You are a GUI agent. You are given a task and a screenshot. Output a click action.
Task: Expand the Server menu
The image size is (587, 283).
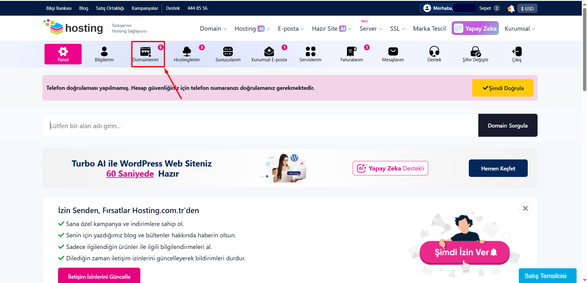tap(371, 29)
